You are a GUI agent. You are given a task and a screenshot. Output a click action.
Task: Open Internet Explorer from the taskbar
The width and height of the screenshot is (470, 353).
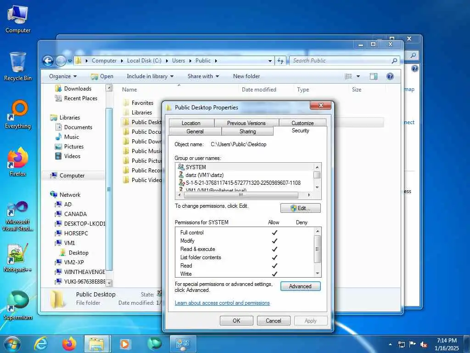(41, 344)
